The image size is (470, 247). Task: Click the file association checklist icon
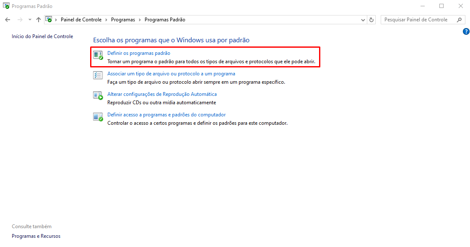point(98,75)
